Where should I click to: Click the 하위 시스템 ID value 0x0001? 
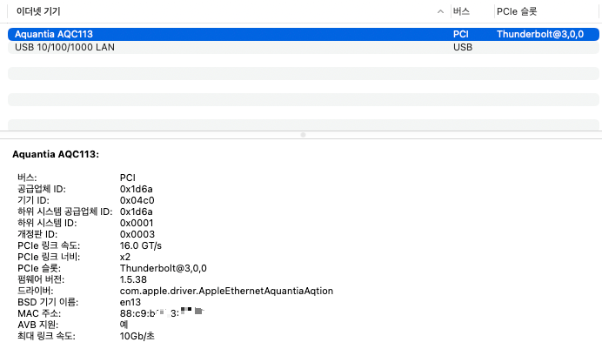[x=137, y=223]
